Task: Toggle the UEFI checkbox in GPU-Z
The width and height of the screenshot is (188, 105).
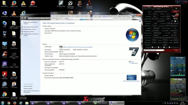Action: click(175, 21)
